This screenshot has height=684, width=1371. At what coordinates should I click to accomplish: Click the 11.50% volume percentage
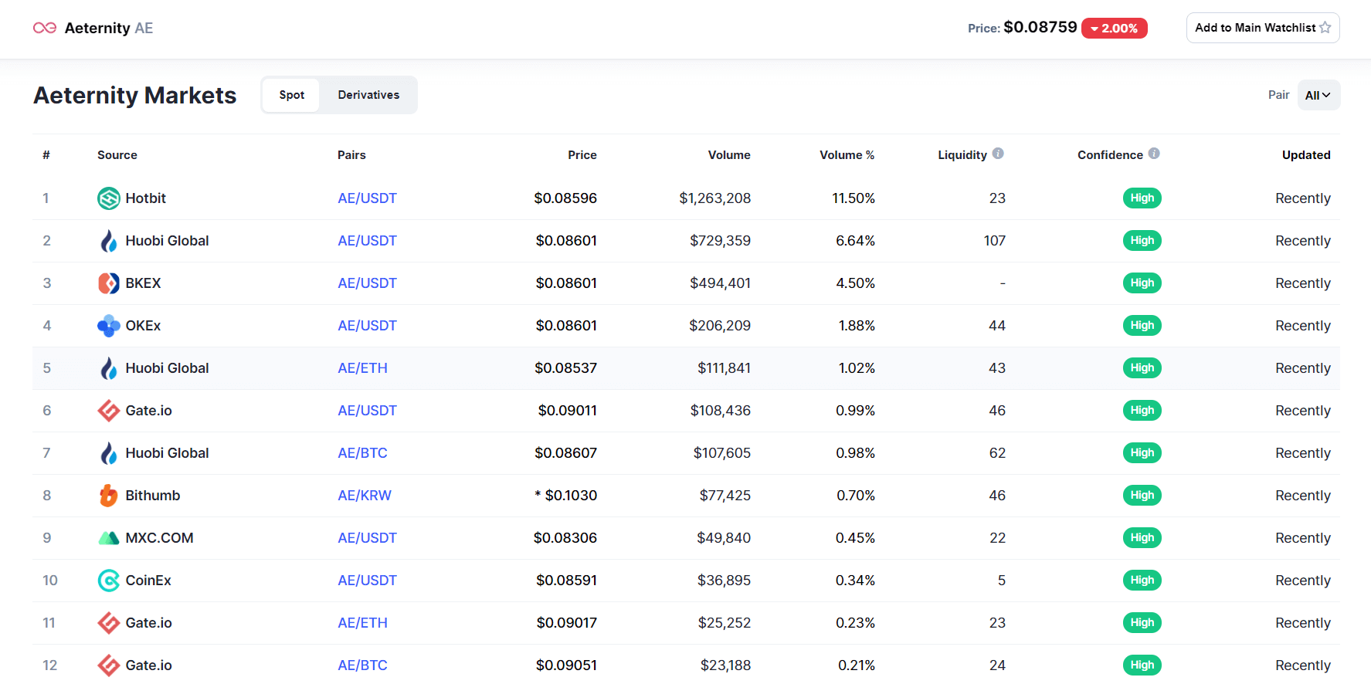tap(853, 198)
